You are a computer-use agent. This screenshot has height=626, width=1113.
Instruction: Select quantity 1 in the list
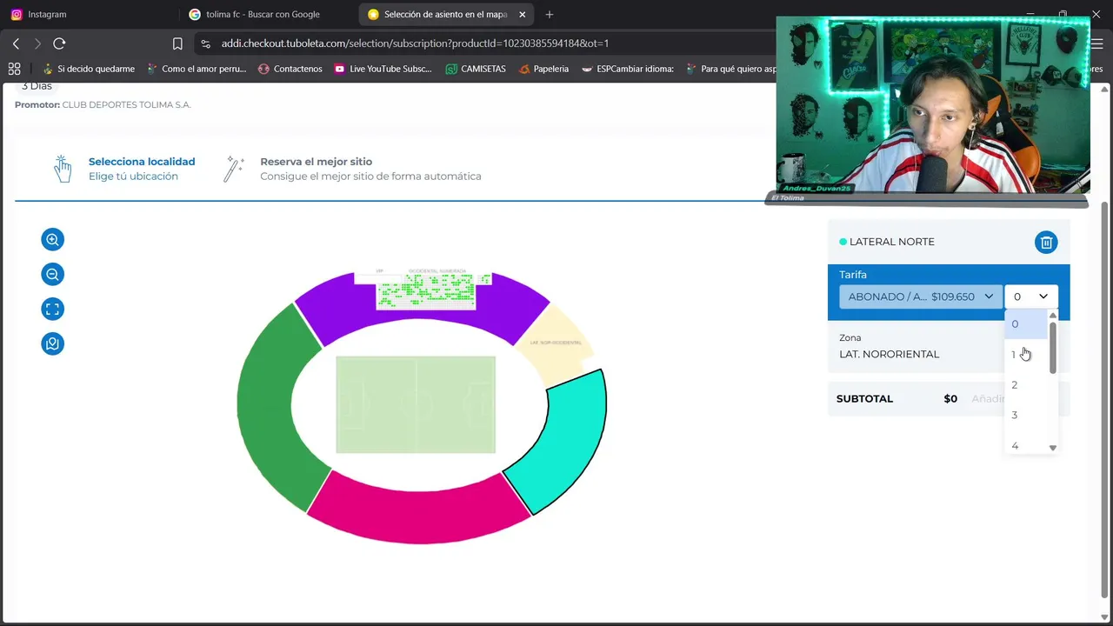1027,354
